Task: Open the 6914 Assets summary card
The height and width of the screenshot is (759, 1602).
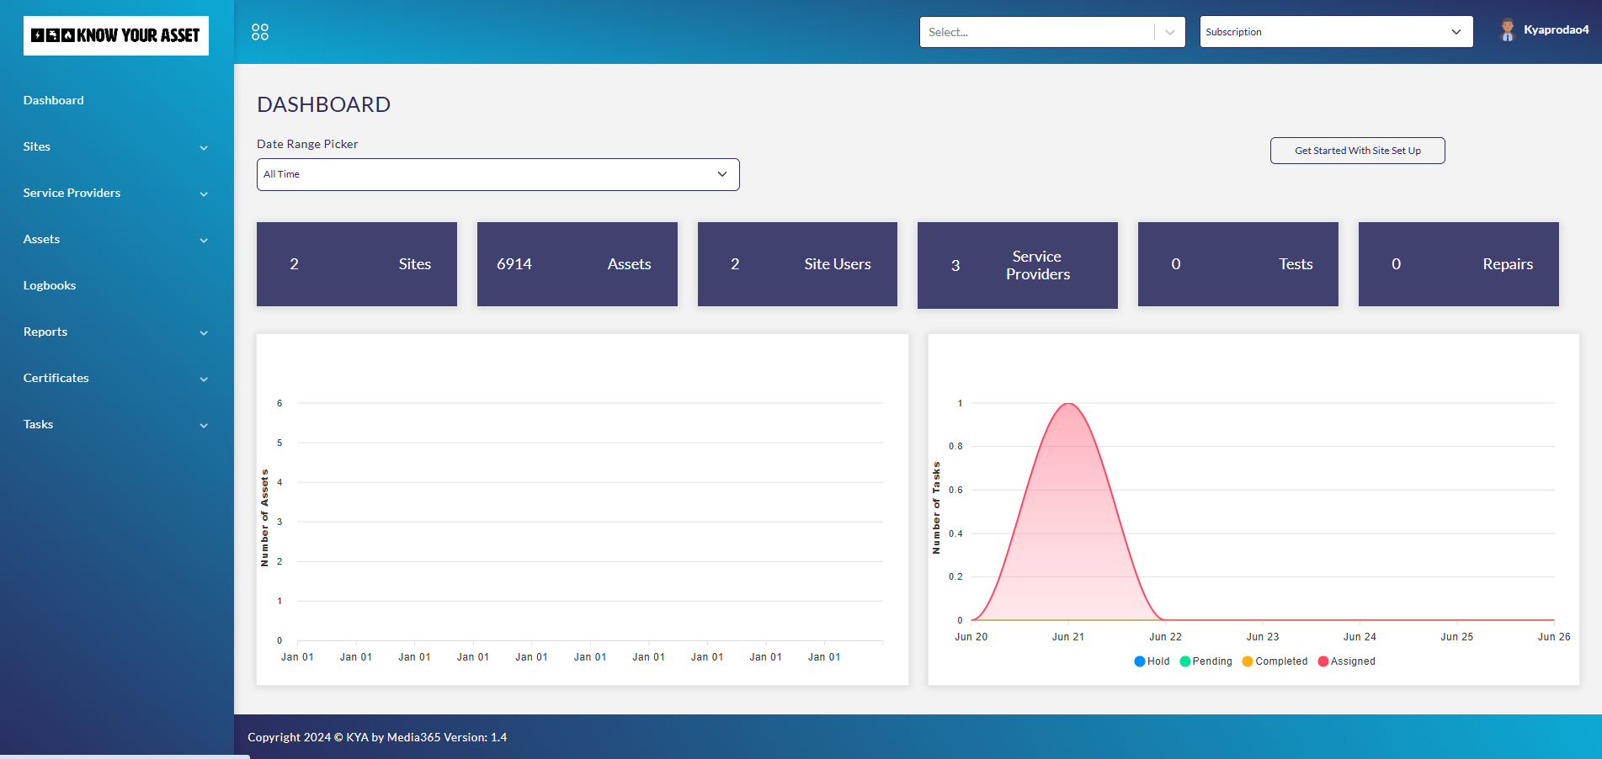Action: 577,264
